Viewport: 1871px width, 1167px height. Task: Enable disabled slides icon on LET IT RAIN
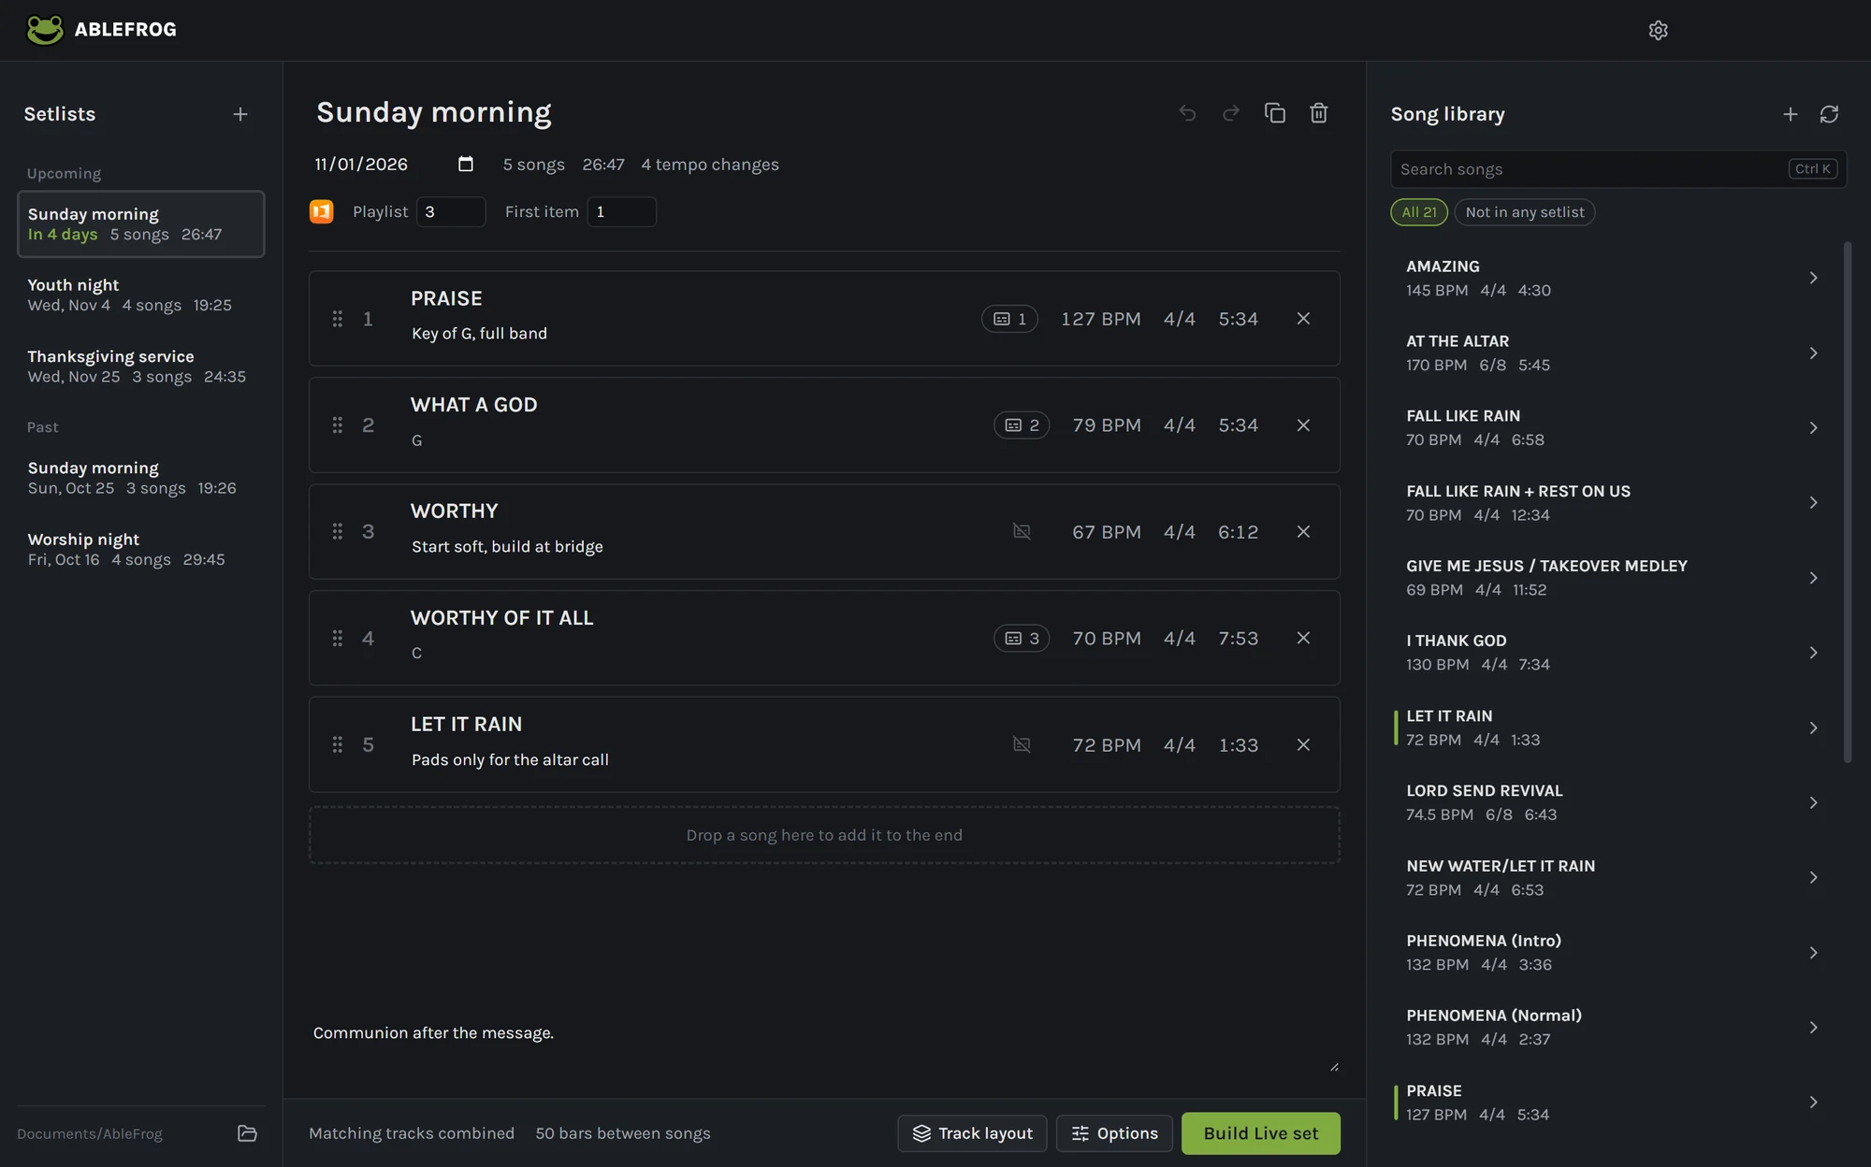pos(1022,745)
